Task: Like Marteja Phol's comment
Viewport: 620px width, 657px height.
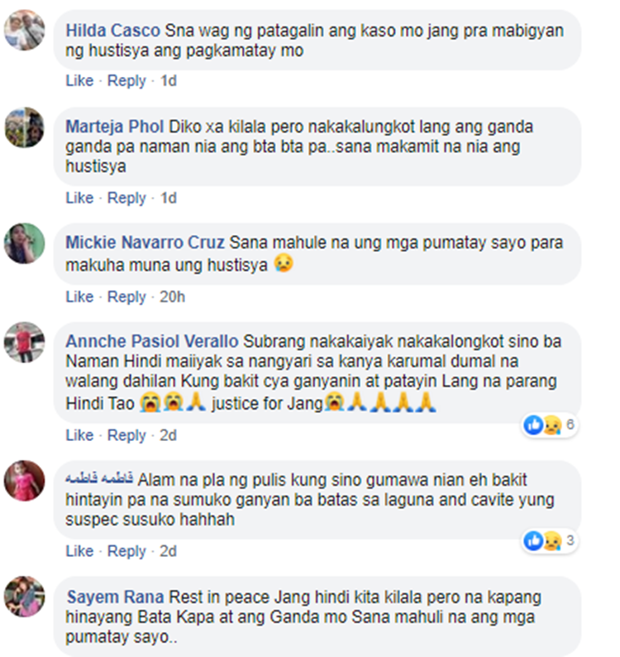Action: (79, 198)
